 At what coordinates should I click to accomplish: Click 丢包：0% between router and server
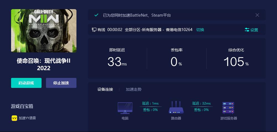click(x=201, y=110)
